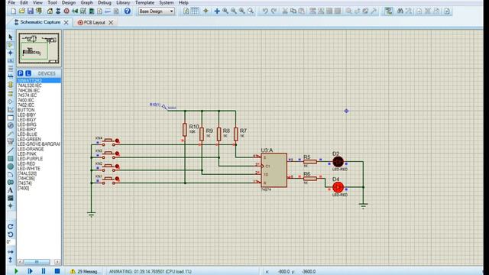Open the Debug menu
The height and width of the screenshot is (275, 489).
pos(105,2)
